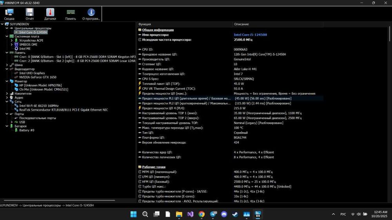Expand the Устройства ACPI node
Image resolution: width=392 pixels, height=220 pixels.
click(x=12, y=40)
